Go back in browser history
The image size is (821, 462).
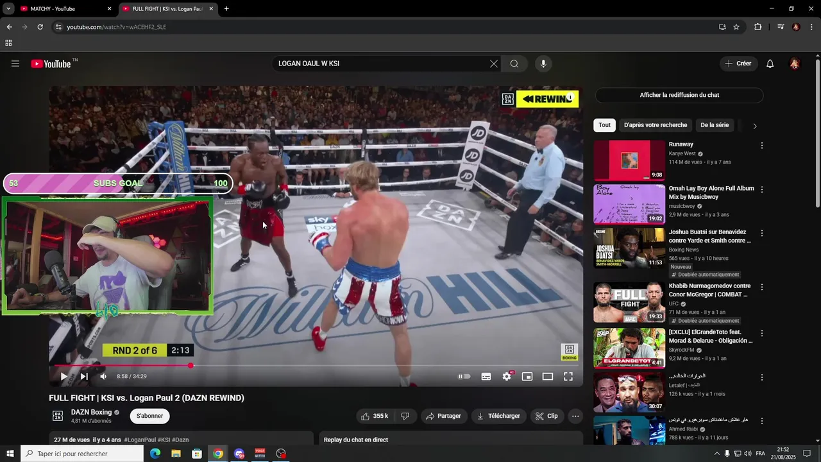(9, 27)
